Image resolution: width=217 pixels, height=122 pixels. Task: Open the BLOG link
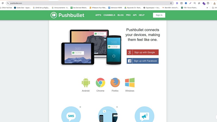pos(120,15)
